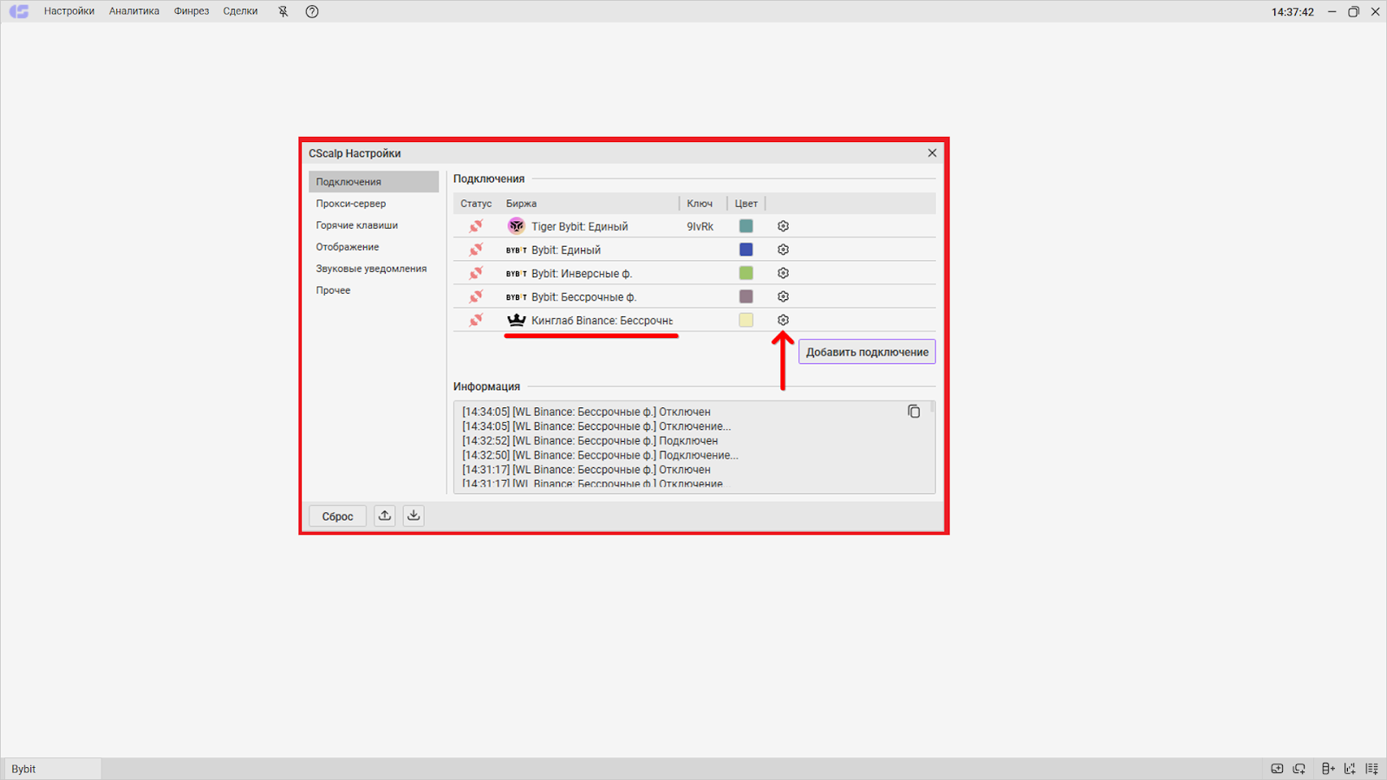The image size is (1387, 780).
Task: Click the Добавить подключение button
Action: coord(867,352)
